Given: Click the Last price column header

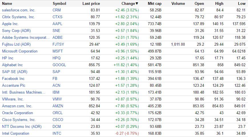Looking at the screenshot, I should coord(91,4).
